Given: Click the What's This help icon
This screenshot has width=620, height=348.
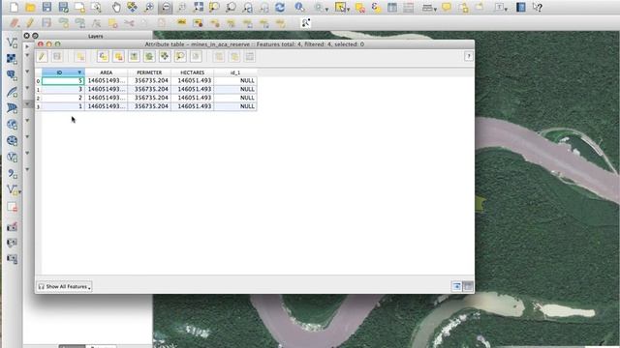Looking at the screenshot, I should click(538, 7).
